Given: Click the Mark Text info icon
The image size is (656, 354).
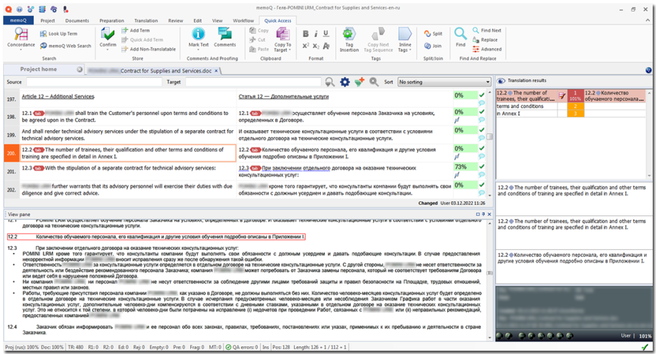Looking at the screenshot, I should 199,33.
